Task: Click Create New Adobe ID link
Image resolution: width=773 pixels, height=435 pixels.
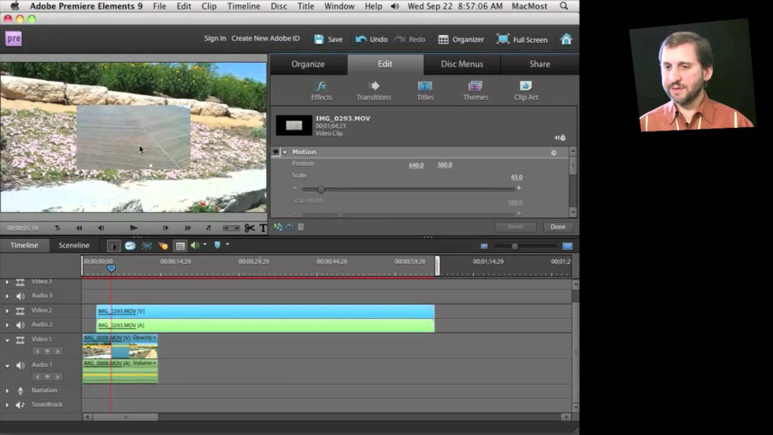Action: click(x=265, y=39)
